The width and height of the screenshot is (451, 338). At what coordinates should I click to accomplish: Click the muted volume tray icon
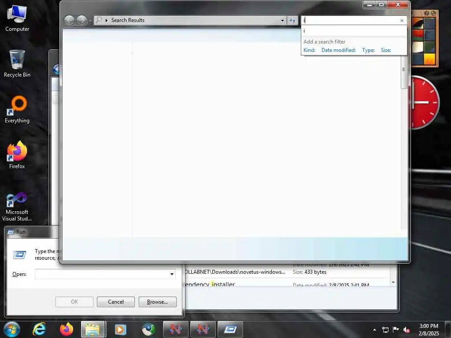407,330
